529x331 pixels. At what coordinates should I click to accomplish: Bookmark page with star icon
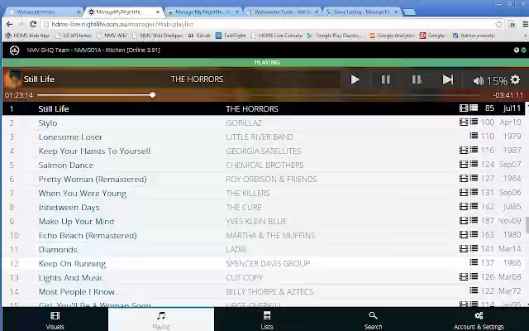click(x=499, y=24)
